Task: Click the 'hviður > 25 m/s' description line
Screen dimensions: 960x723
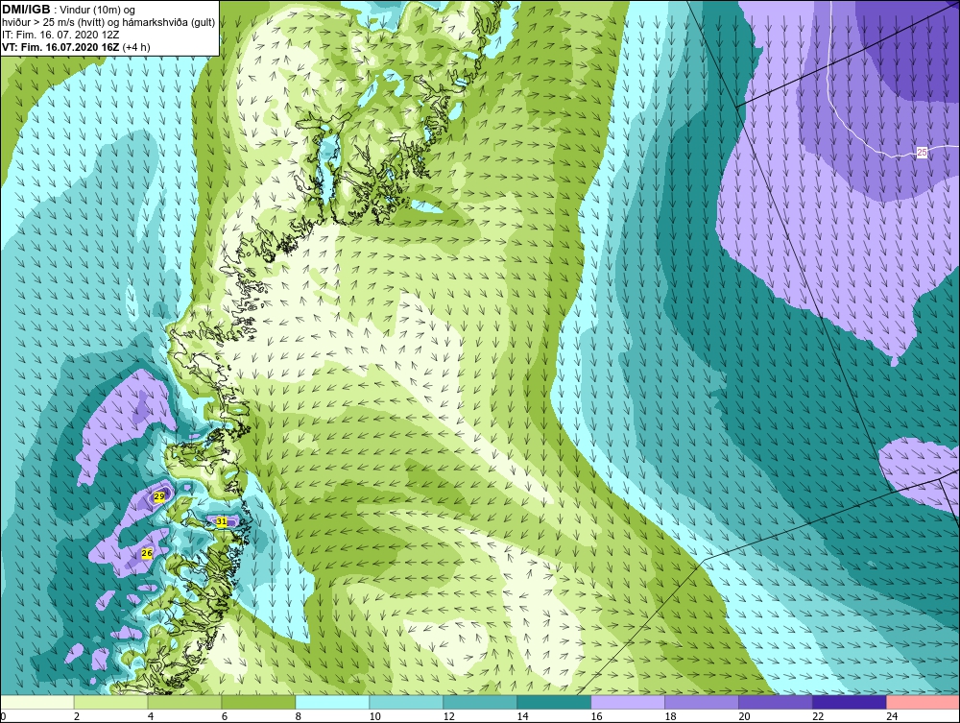Action: click(108, 22)
